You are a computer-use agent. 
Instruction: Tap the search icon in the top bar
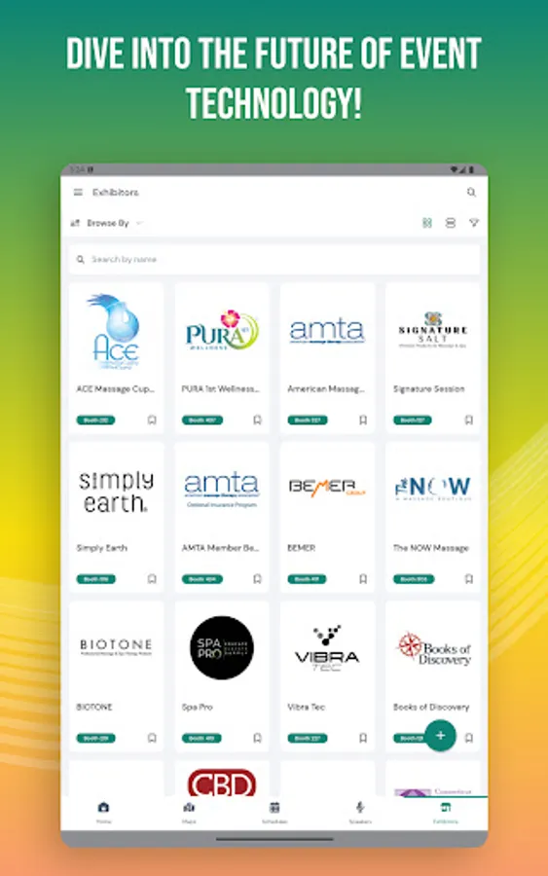(x=471, y=192)
